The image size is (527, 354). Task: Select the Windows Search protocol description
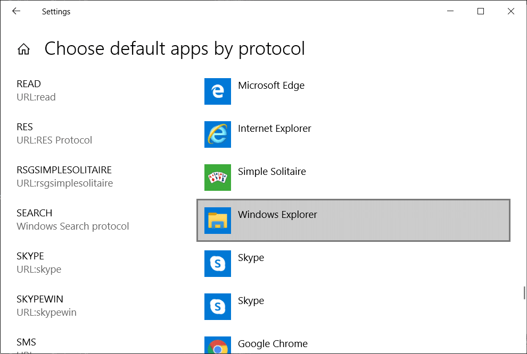pos(72,226)
